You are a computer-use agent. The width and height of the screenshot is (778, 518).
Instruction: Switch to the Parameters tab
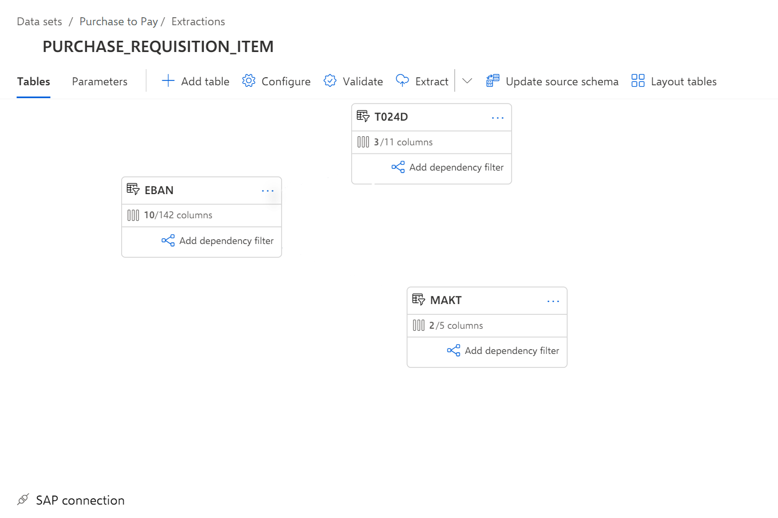[x=100, y=82]
